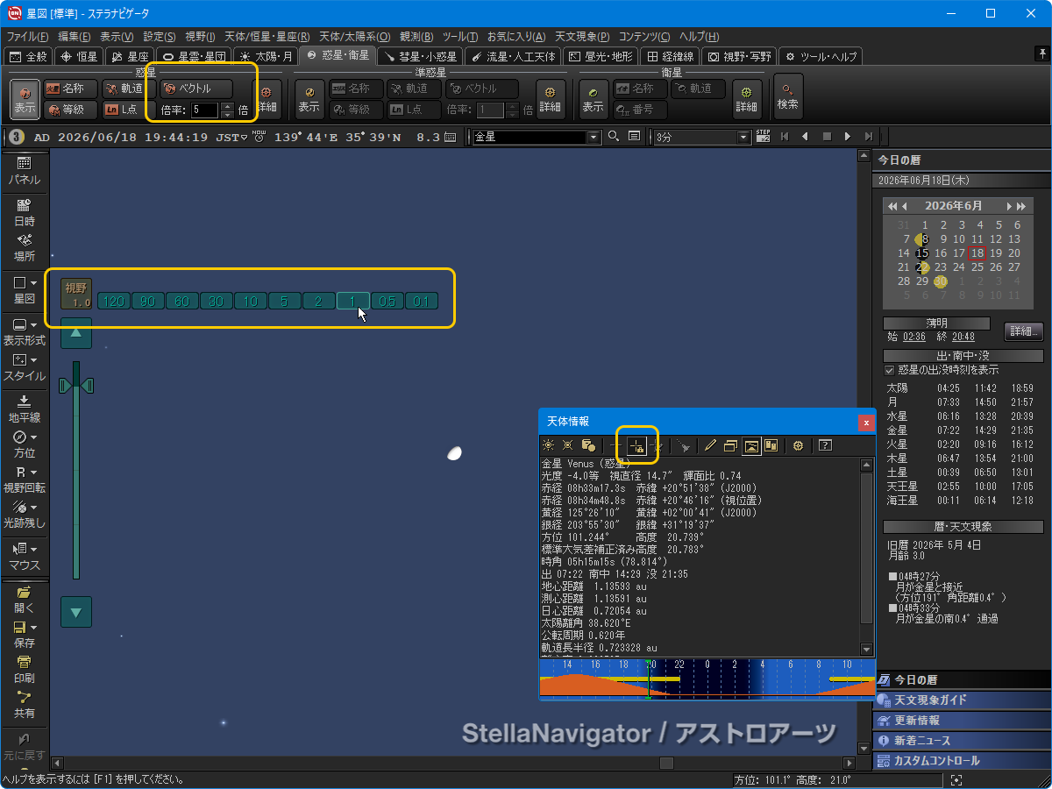Toggle the planet 表示 display button

(x=25, y=96)
